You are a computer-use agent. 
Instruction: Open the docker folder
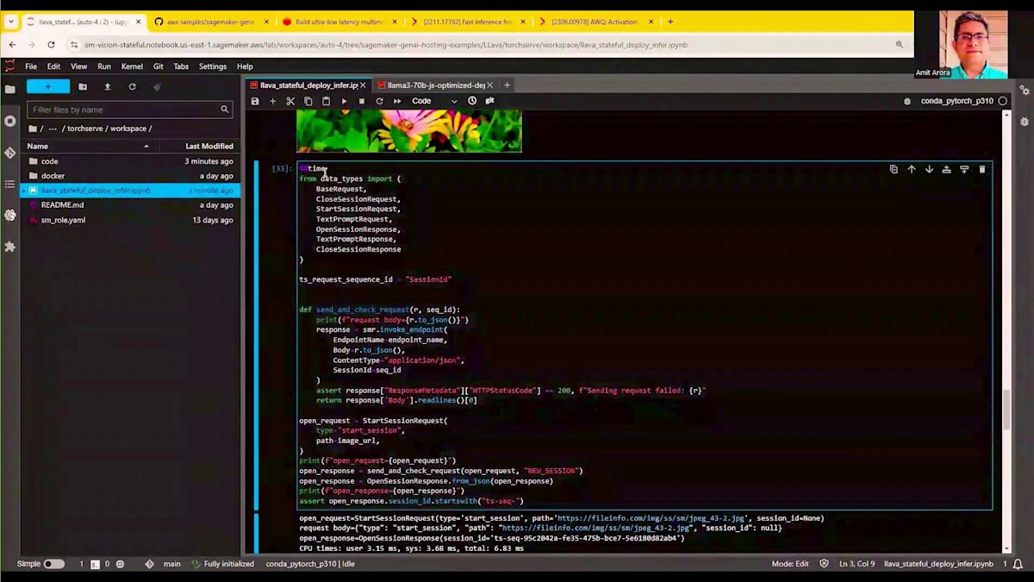click(53, 176)
